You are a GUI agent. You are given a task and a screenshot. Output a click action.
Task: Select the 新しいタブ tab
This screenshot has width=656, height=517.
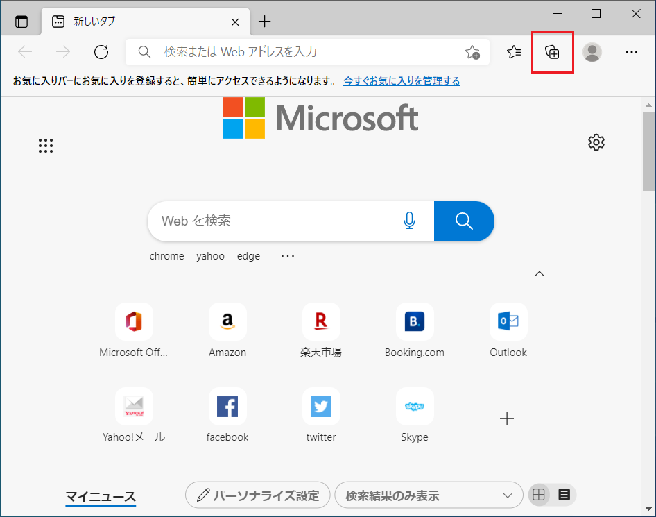click(x=146, y=22)
